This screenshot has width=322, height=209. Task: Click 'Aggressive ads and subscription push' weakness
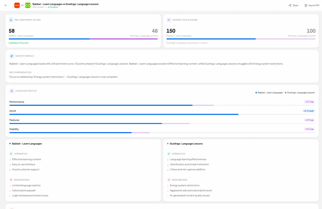(x=191, y=190)
